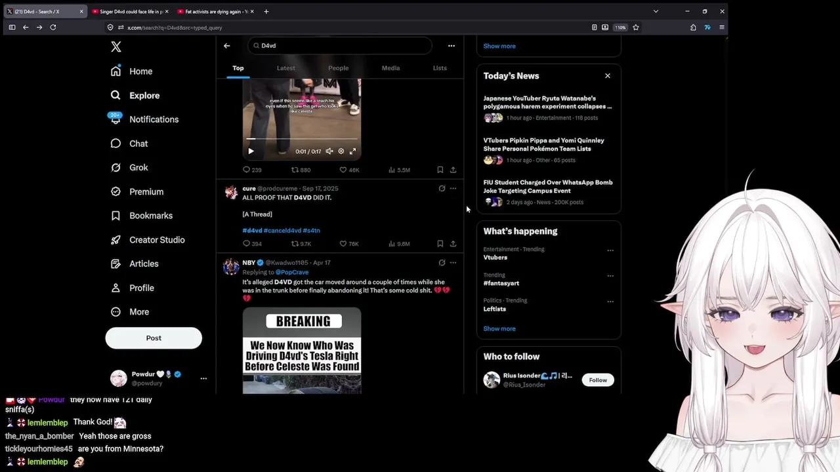Reply to video post with 239 replies

pyautogui.click(x=252, y=170)
